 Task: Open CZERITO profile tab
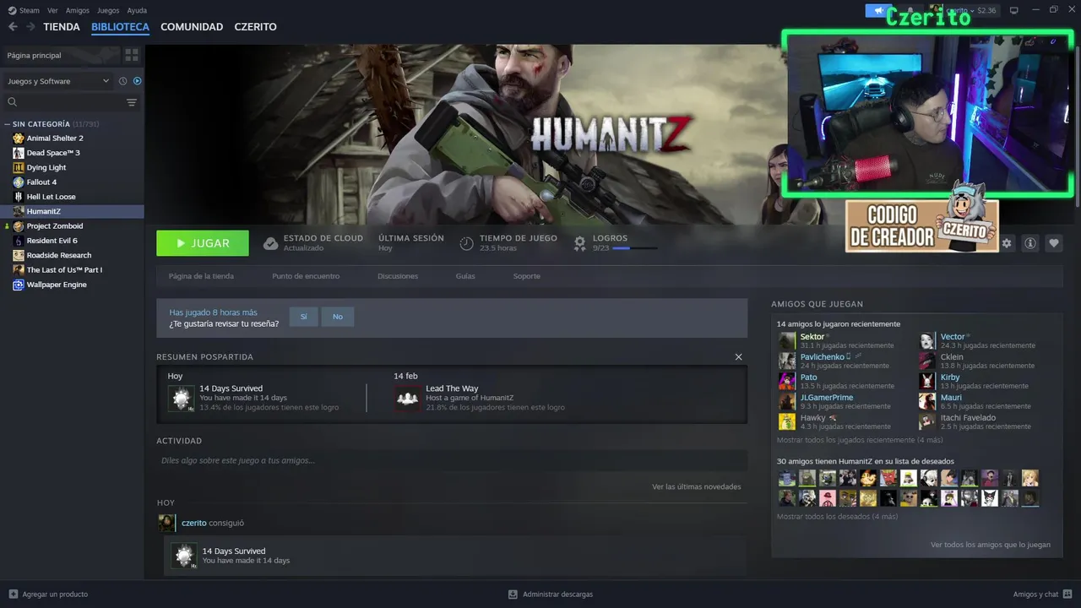pyautogui.click(x=256, y=27)
